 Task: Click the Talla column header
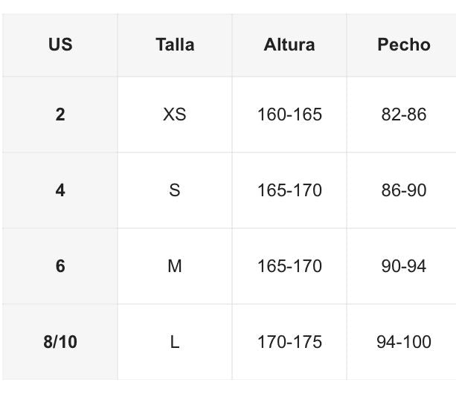click(x=175, y=45)
